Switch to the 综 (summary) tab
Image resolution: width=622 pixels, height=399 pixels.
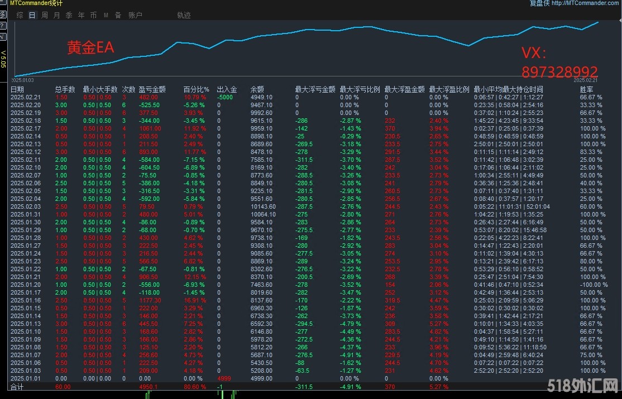(x=20, y=15)
